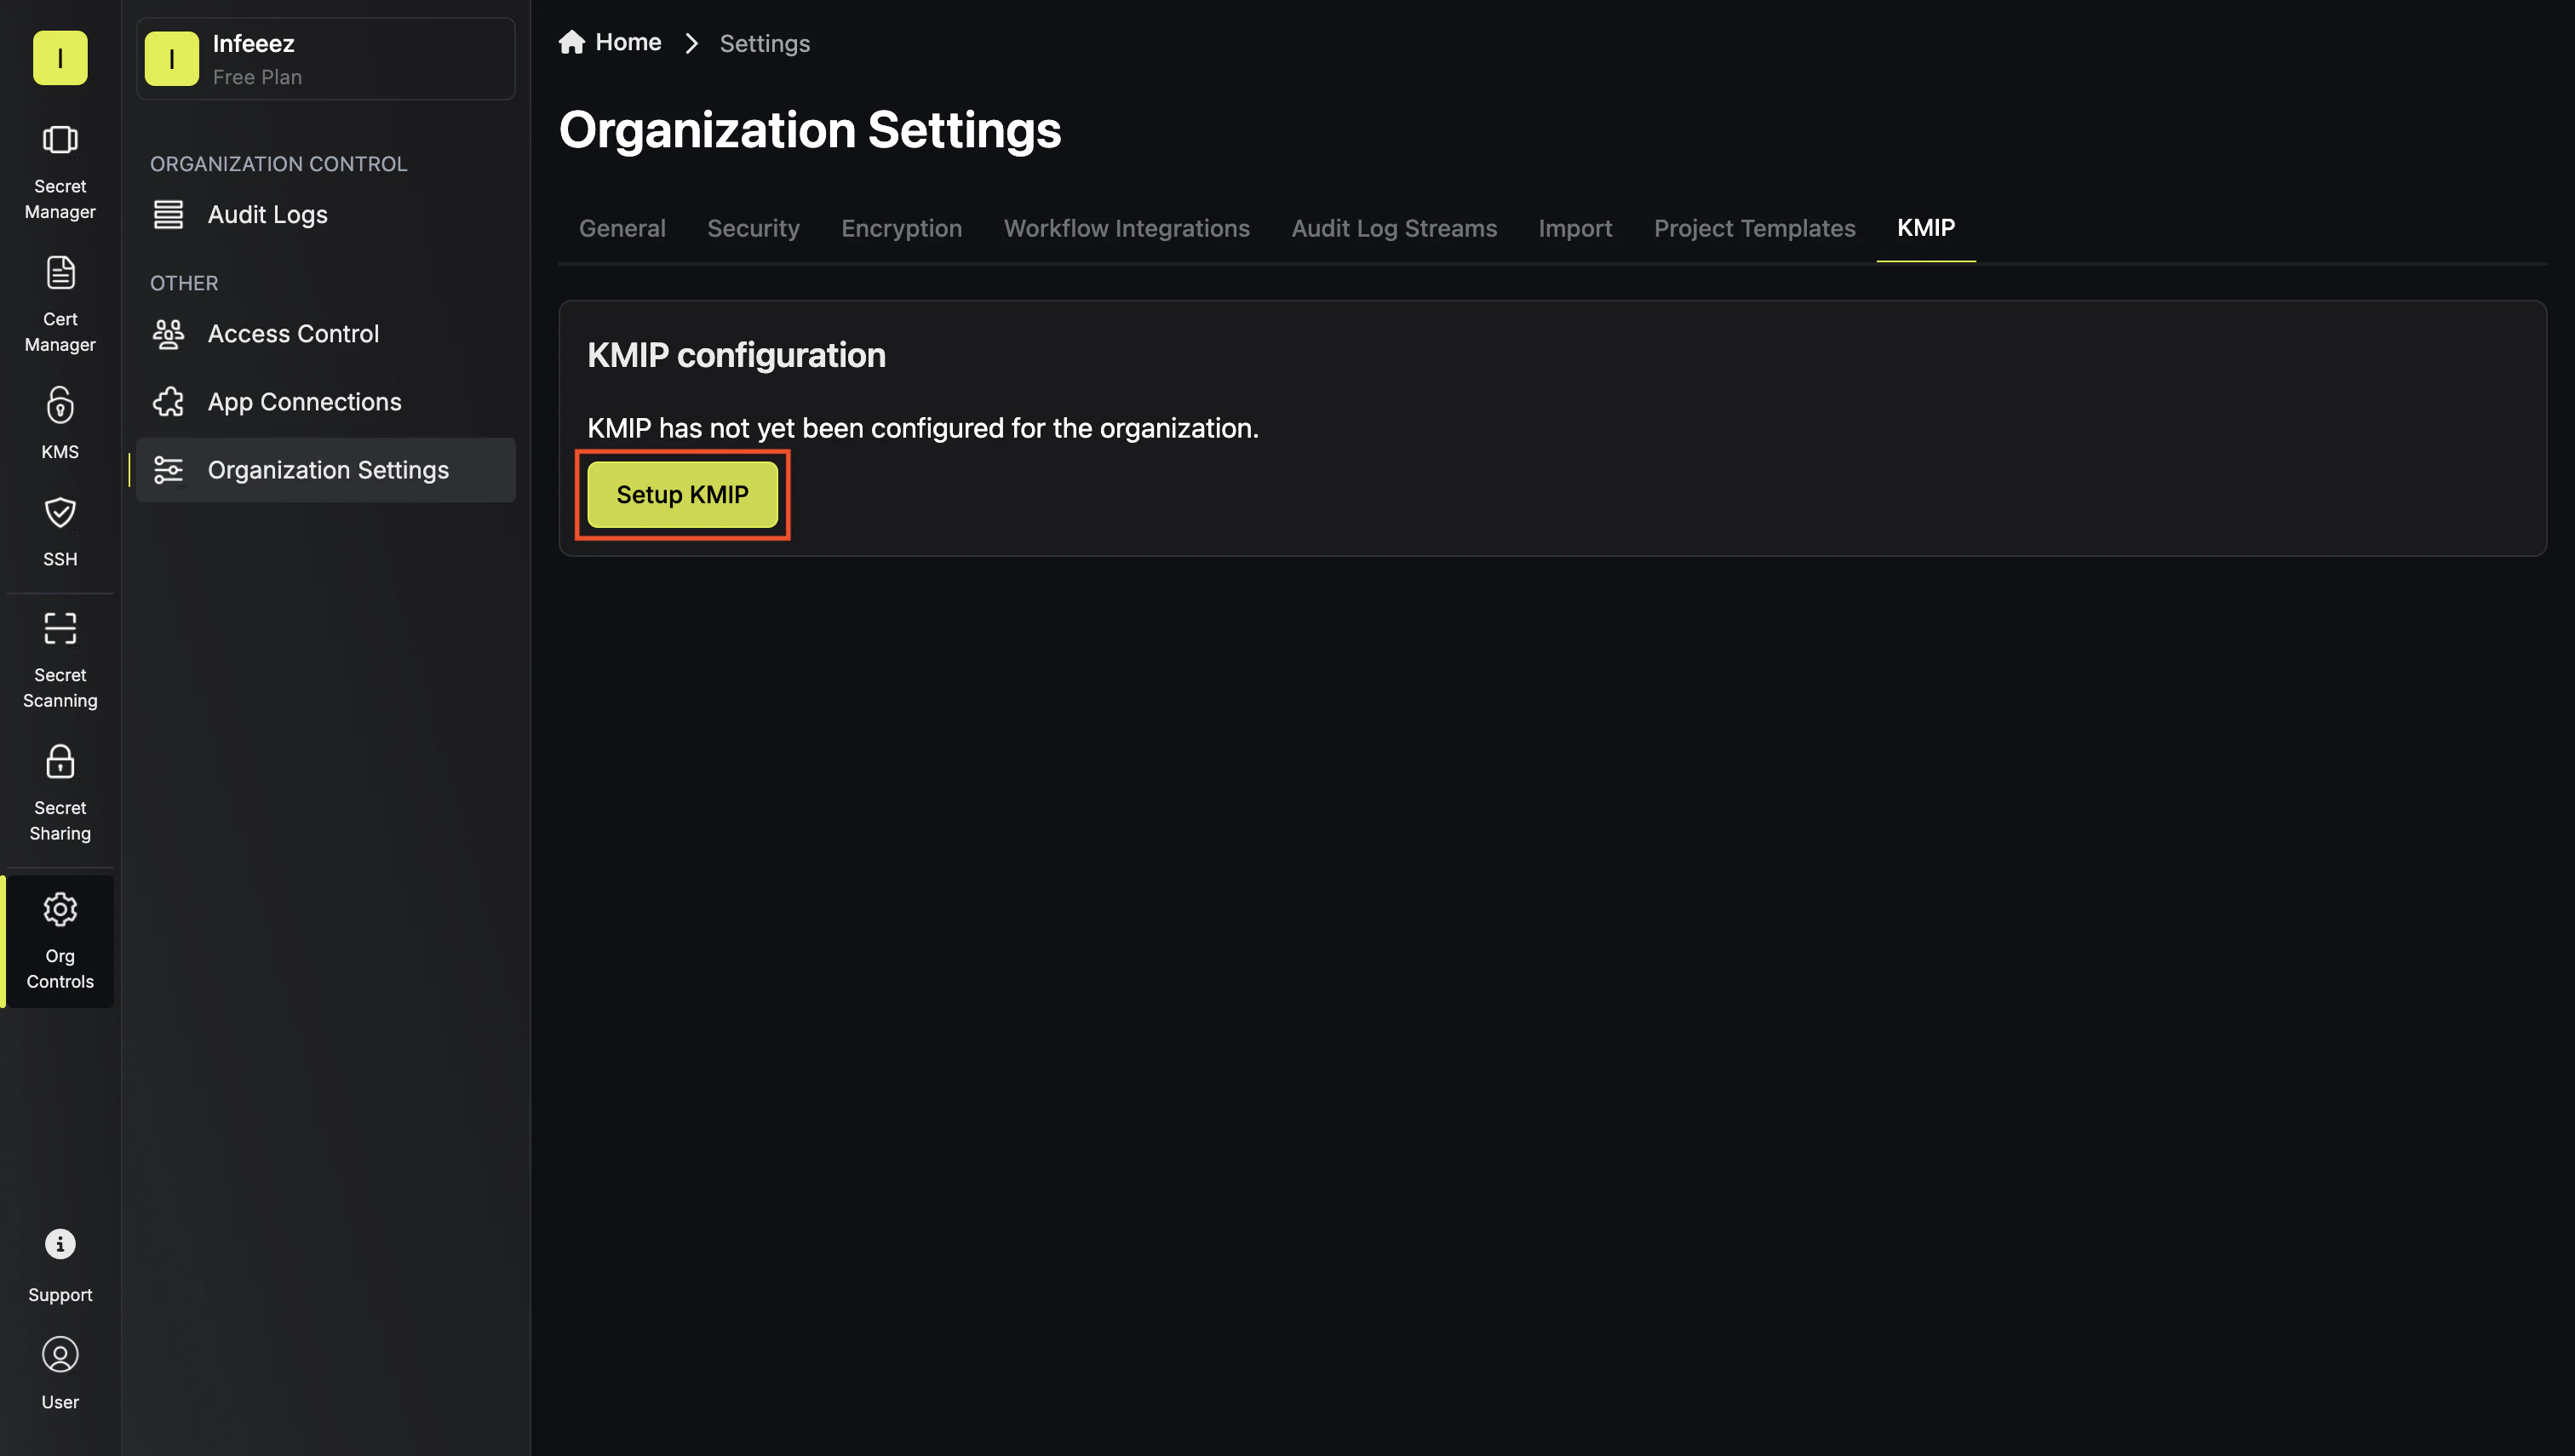Click the 'ORGANIZATION CONTROL' section label
Image resolution: width=2575 pixels, height=1456 pixels.
coord(278,164)
